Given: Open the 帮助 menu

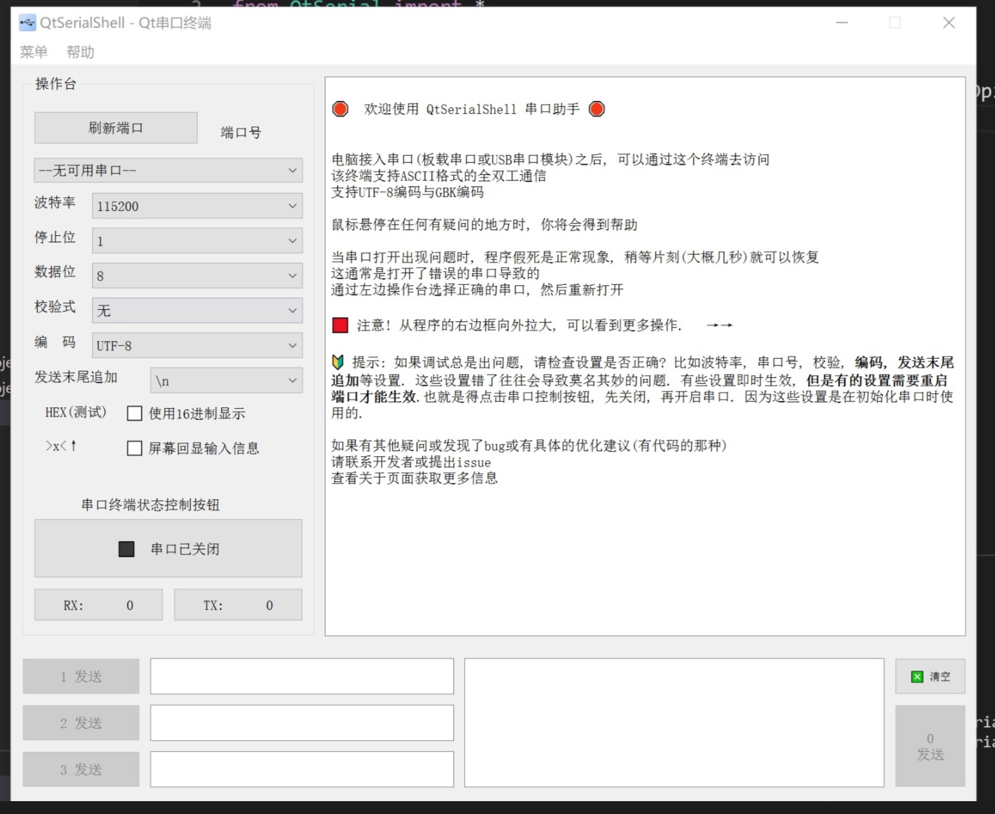Looking at the screenshot, I should [80, 52].
